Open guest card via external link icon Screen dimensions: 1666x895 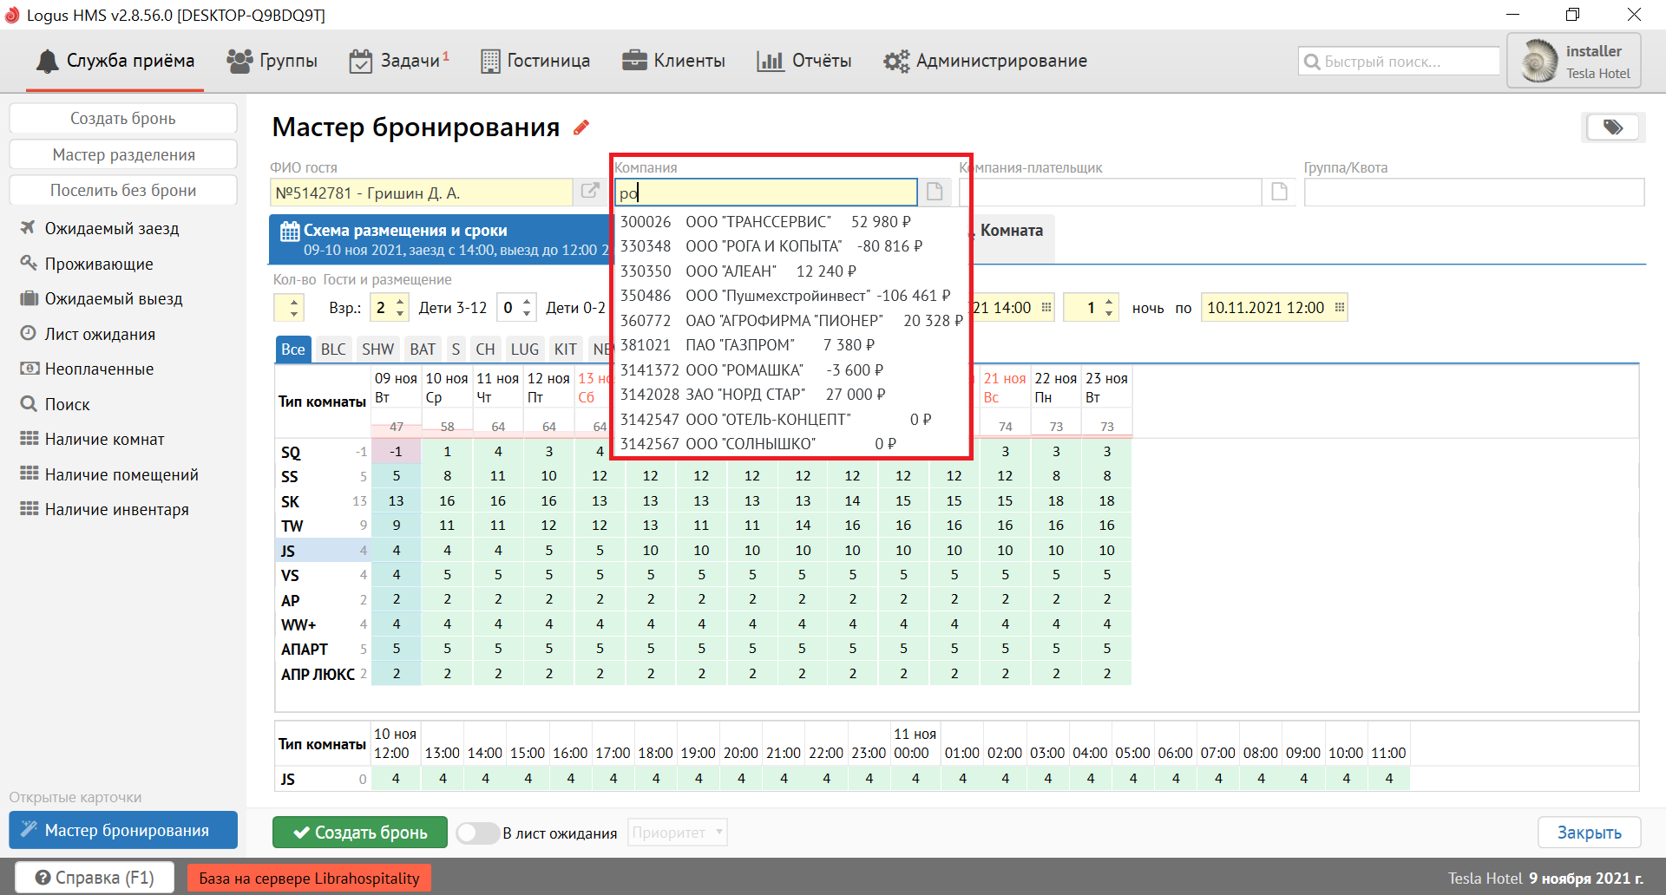pos(590,192)
